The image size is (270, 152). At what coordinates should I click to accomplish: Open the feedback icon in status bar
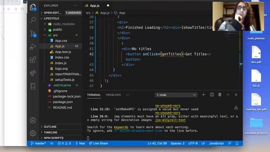[x=229, y=143]
